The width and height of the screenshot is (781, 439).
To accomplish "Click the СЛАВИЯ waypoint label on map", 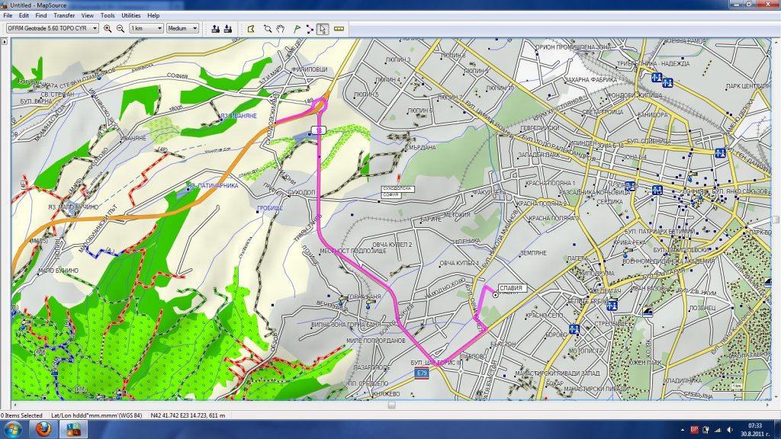I will (x=511, y=288).
